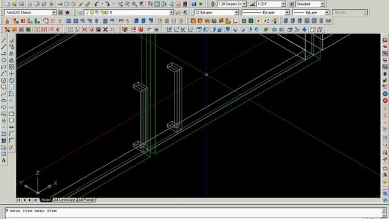This screenshot has width=389, height=219.
Task: Switch to the A4 Portrait layout tab
Action: click(x=86, y=200)
